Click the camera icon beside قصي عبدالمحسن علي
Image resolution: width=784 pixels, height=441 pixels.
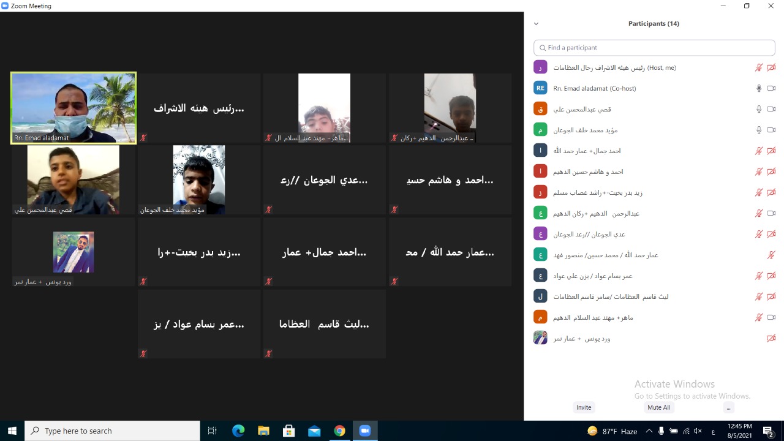(x=771, y=108)
